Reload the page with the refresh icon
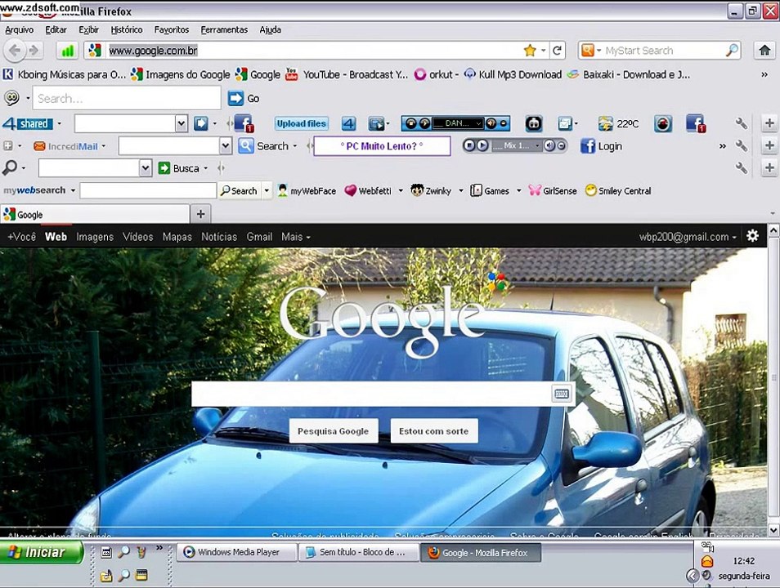Screen dimensions: 780x588 tap(557, 50)
